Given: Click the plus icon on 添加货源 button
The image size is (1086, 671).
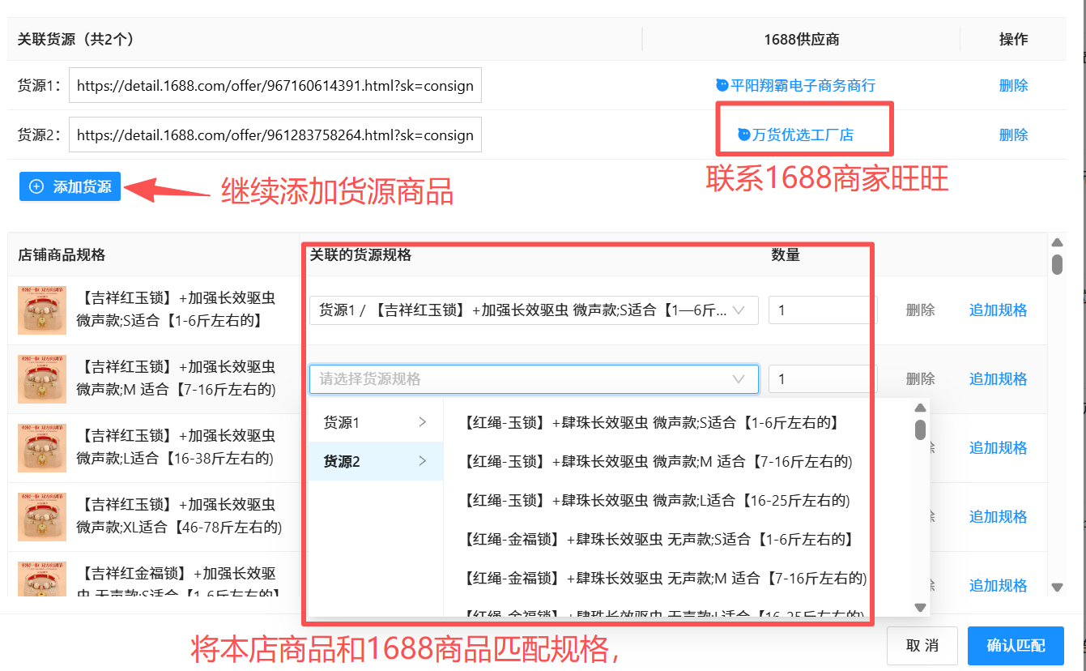Looking at the screenshot, I should tap(36, 187).
